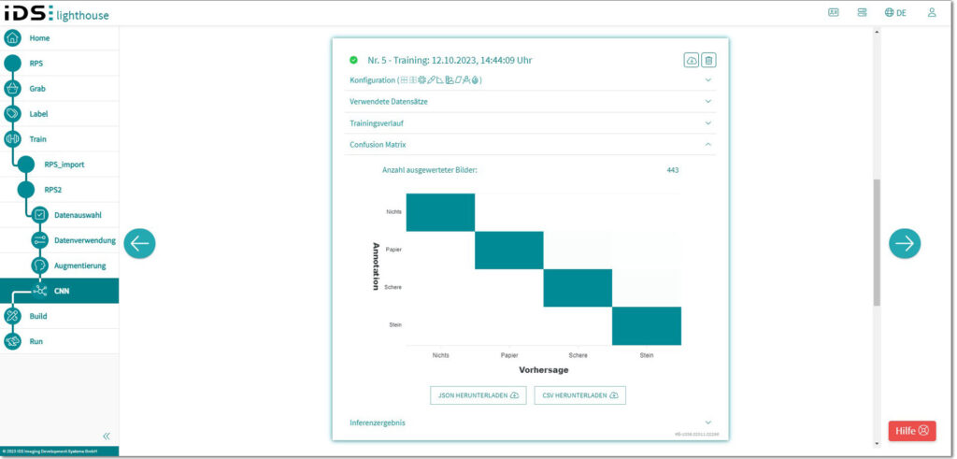
Task: Click CSV herunterladen button
Action: (x=579, y=395)
